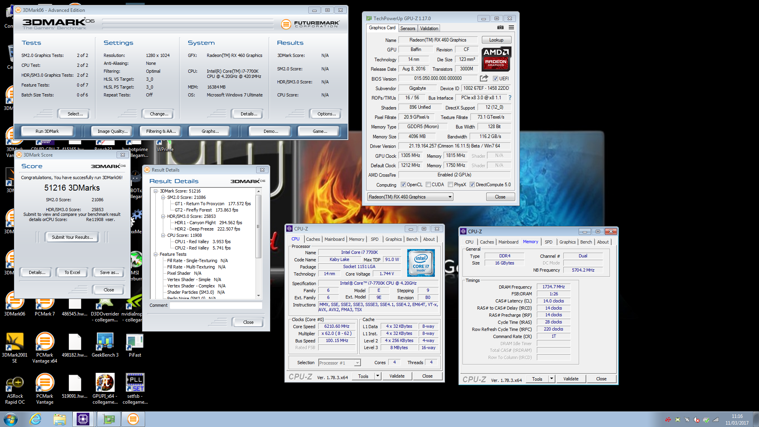Select the HDR2 - Deep Freeze row
The height and width of the screenshot is (427, 759).
(207, 229)
